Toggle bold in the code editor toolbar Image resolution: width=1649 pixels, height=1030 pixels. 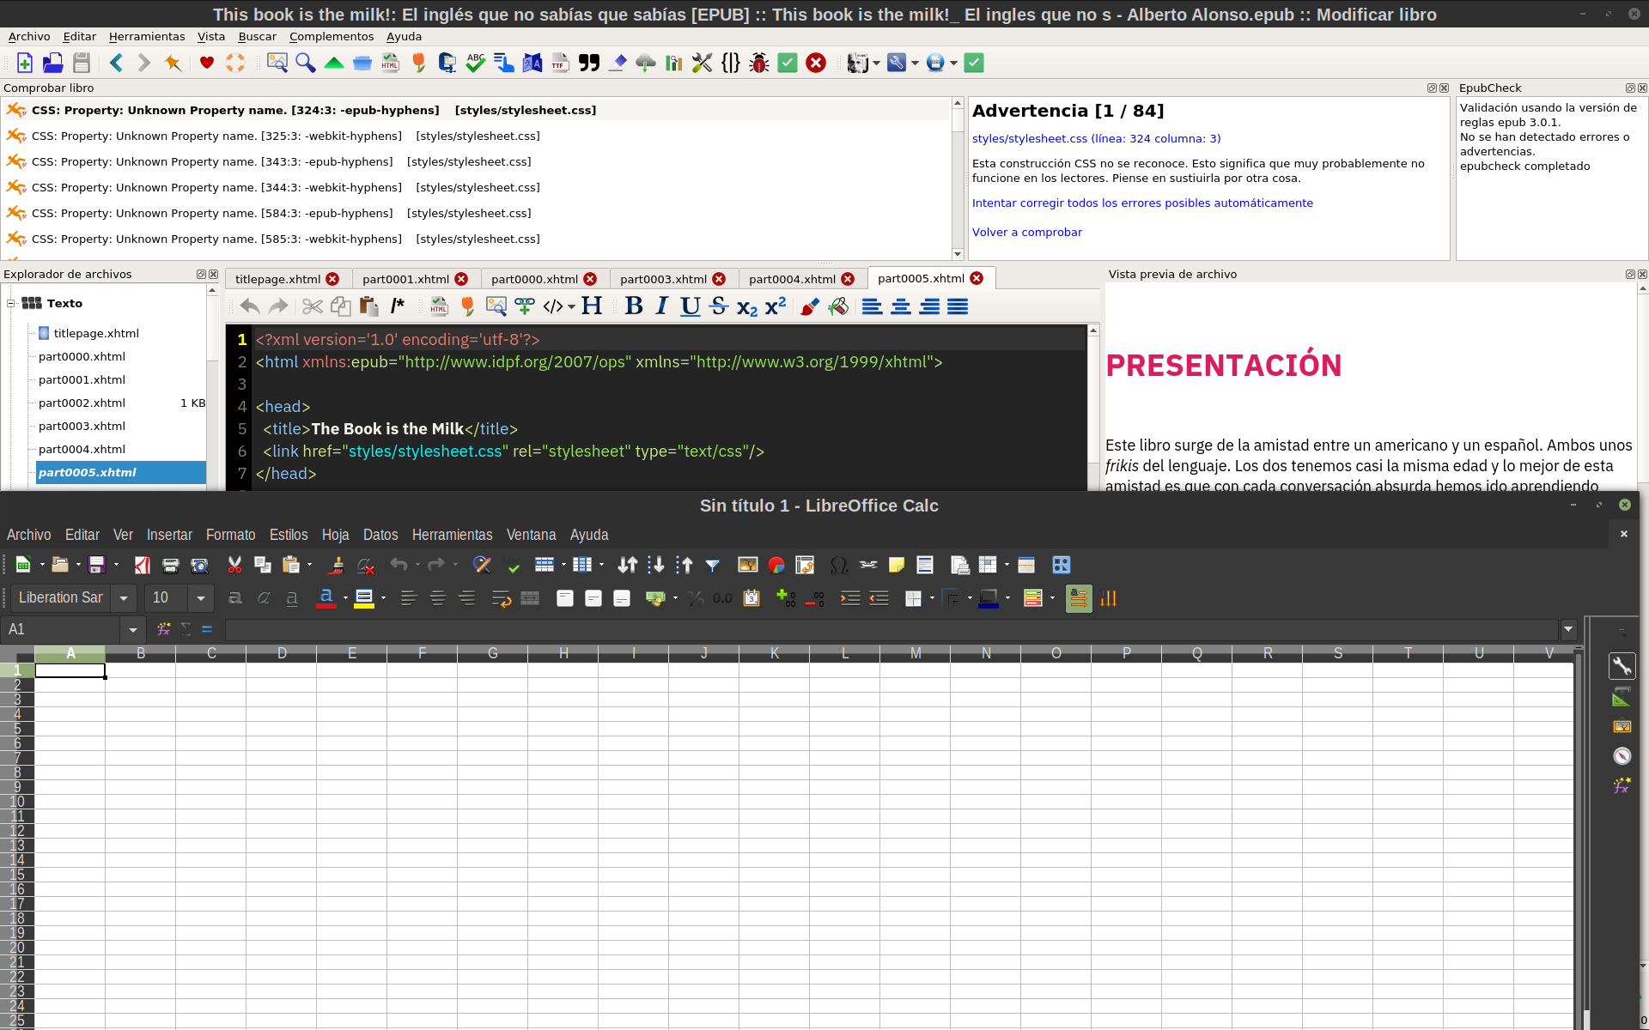(634, 306)
